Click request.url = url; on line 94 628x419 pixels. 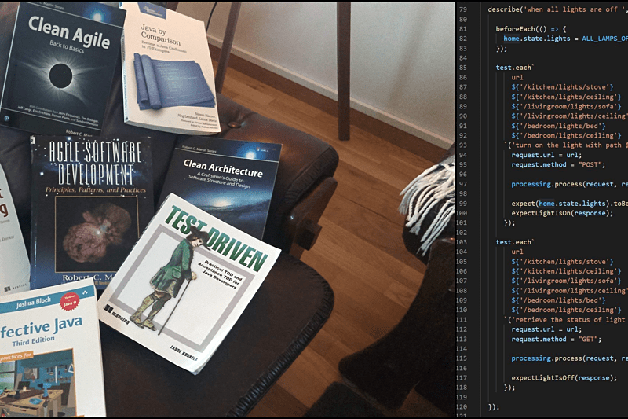click(x=546, y=155)
